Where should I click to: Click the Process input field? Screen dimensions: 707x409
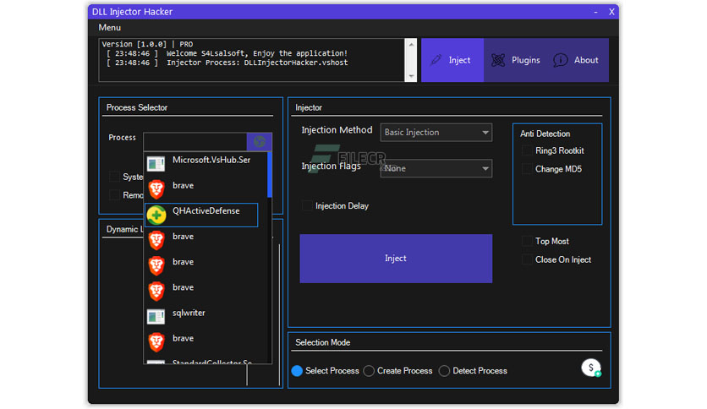(x=195, y=141)
